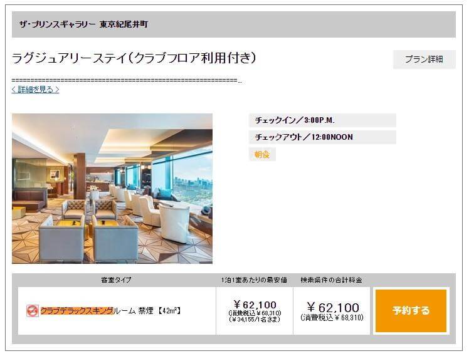Click the dashed separator line under plan title
469x356 pixels.
(127, 80)
